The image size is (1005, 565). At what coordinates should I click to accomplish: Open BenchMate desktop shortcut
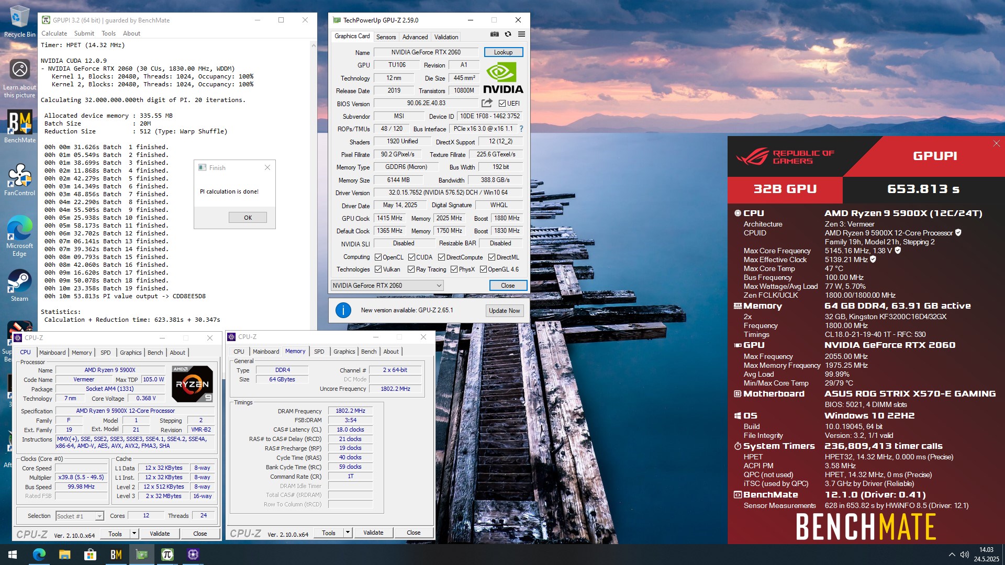[20, 126]
